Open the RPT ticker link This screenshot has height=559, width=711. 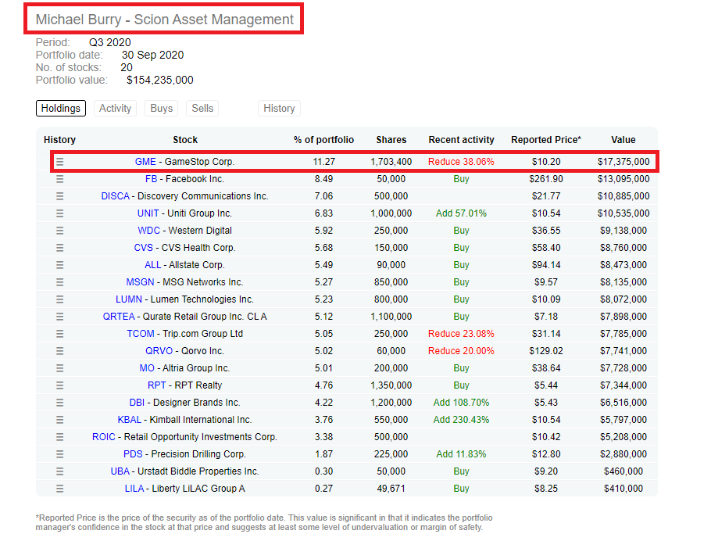tap(156, 385)
